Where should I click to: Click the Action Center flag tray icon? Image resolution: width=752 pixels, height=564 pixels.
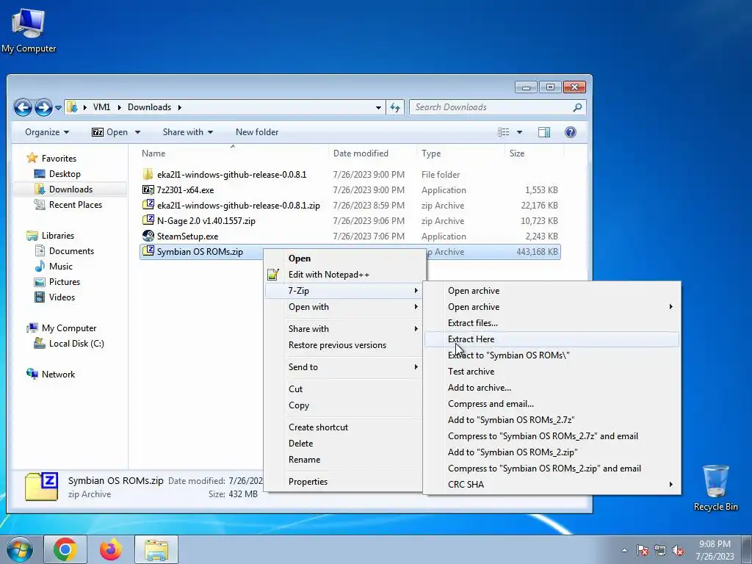point(643,551)
